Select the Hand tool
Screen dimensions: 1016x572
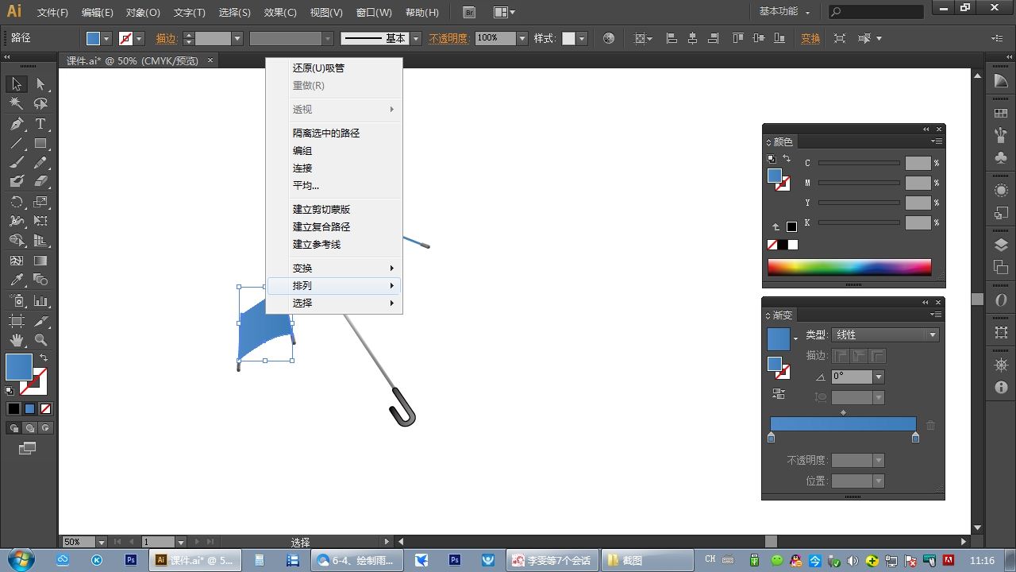click(x=17, y=340)
